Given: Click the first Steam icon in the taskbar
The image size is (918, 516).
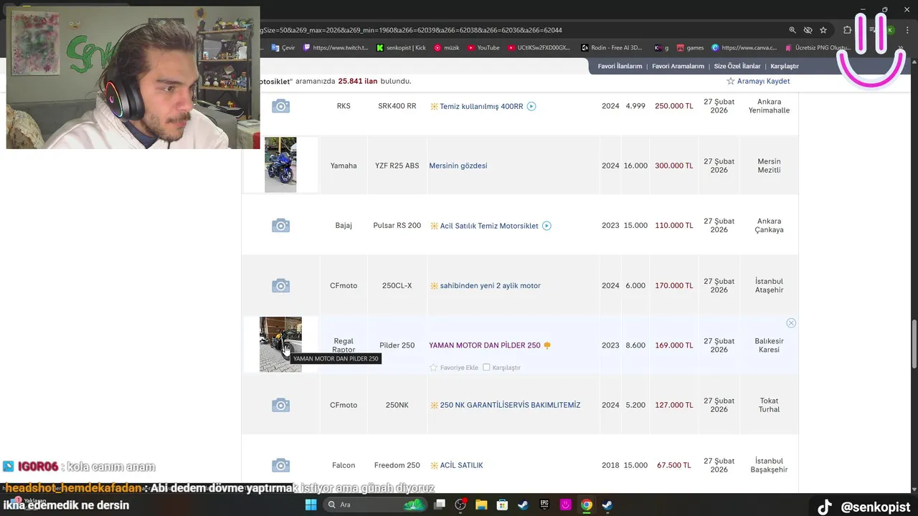Looking at the screenshot, I should (x=524, y=505).
